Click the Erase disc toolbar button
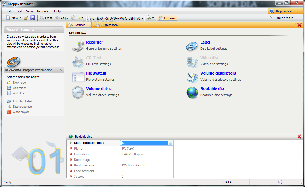 pyautogui.click(x=46, y=18)
